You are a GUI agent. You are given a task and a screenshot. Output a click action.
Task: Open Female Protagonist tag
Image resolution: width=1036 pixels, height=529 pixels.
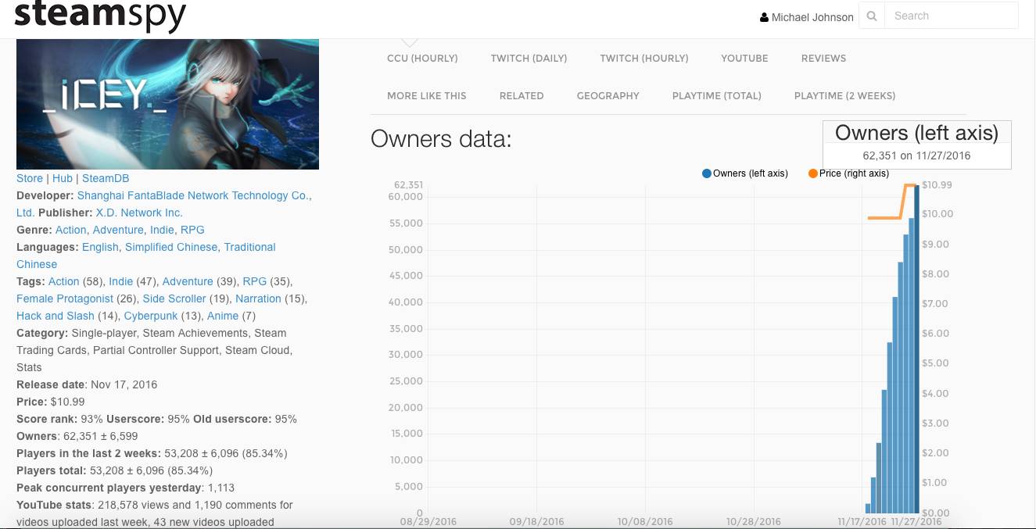click(x=65, y=298)
